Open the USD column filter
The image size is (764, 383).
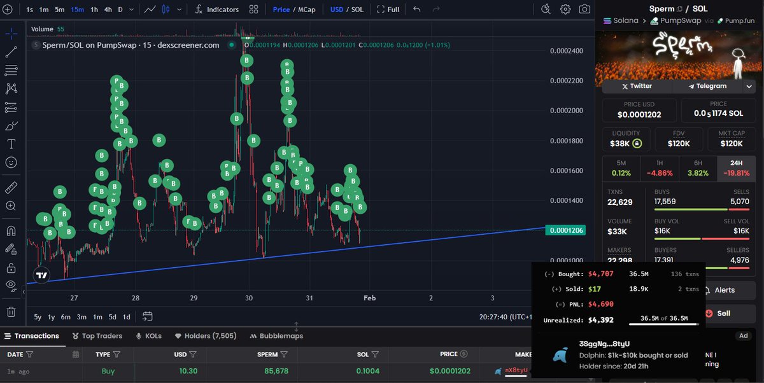[192, 354]
